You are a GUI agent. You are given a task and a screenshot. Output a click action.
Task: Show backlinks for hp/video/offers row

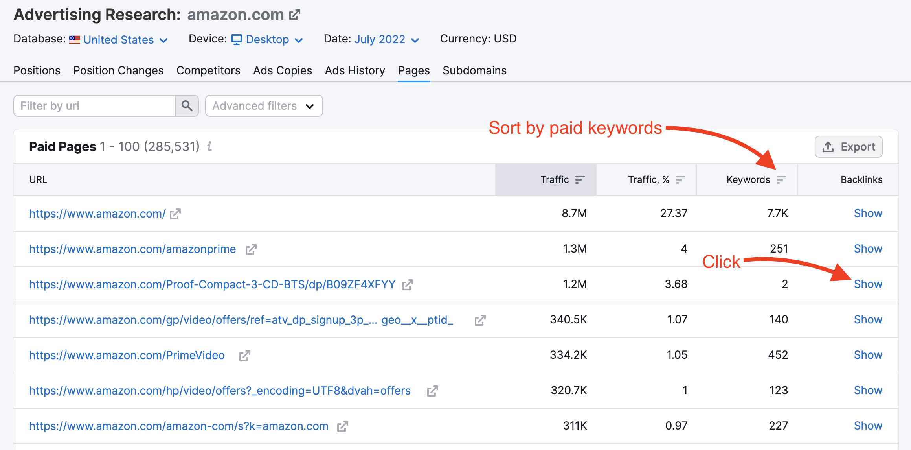pos(868,390)
